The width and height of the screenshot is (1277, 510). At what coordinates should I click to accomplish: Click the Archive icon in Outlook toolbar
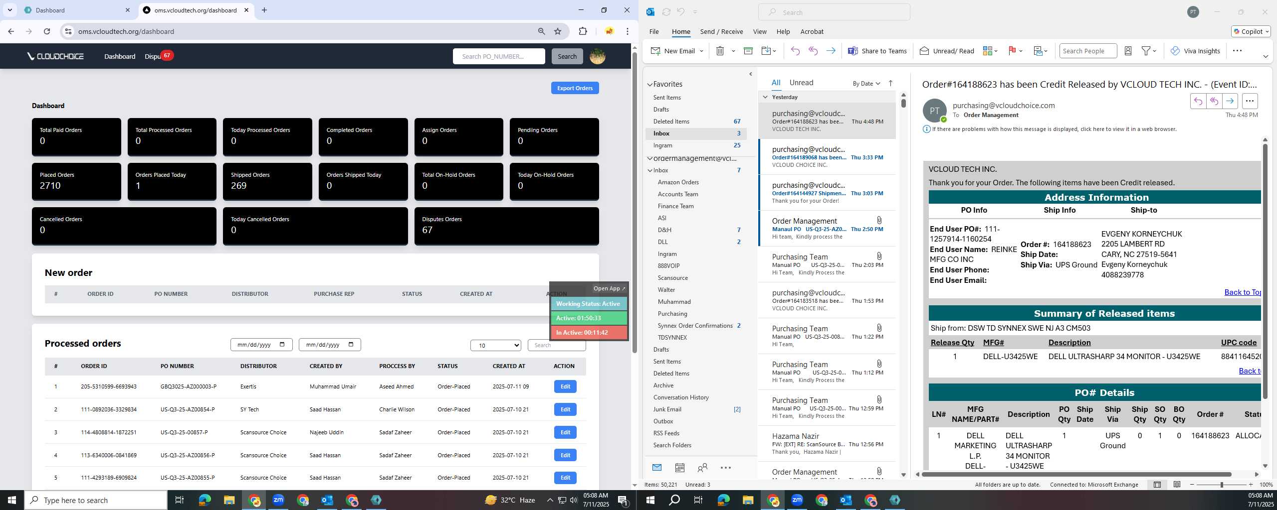(748, 51)
